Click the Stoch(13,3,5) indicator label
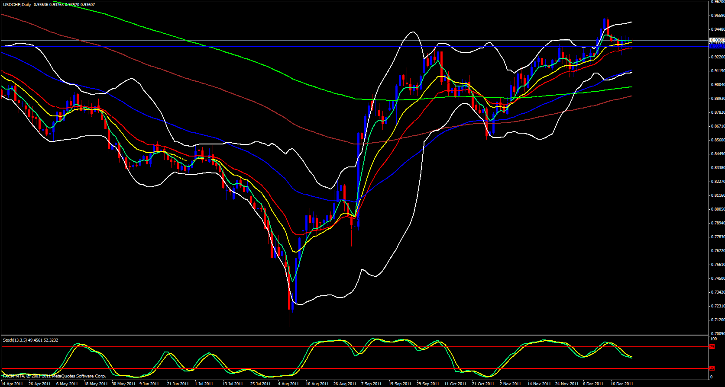Viewport: 725px width, 387px height. point(15,340)
